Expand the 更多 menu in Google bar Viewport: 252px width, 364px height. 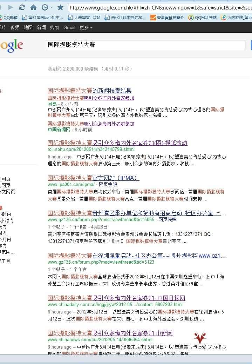point(86,28)
